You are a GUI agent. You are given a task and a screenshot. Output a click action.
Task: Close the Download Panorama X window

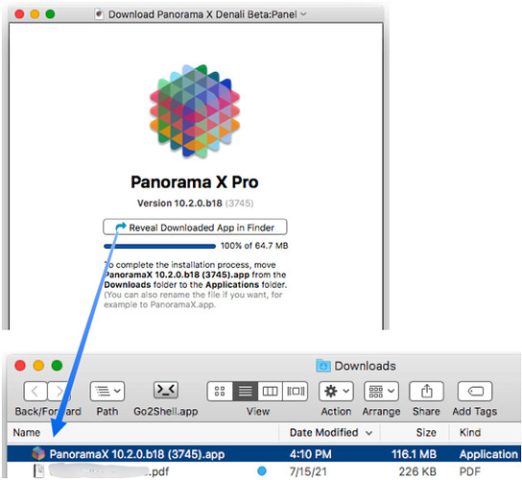point(19,14)
